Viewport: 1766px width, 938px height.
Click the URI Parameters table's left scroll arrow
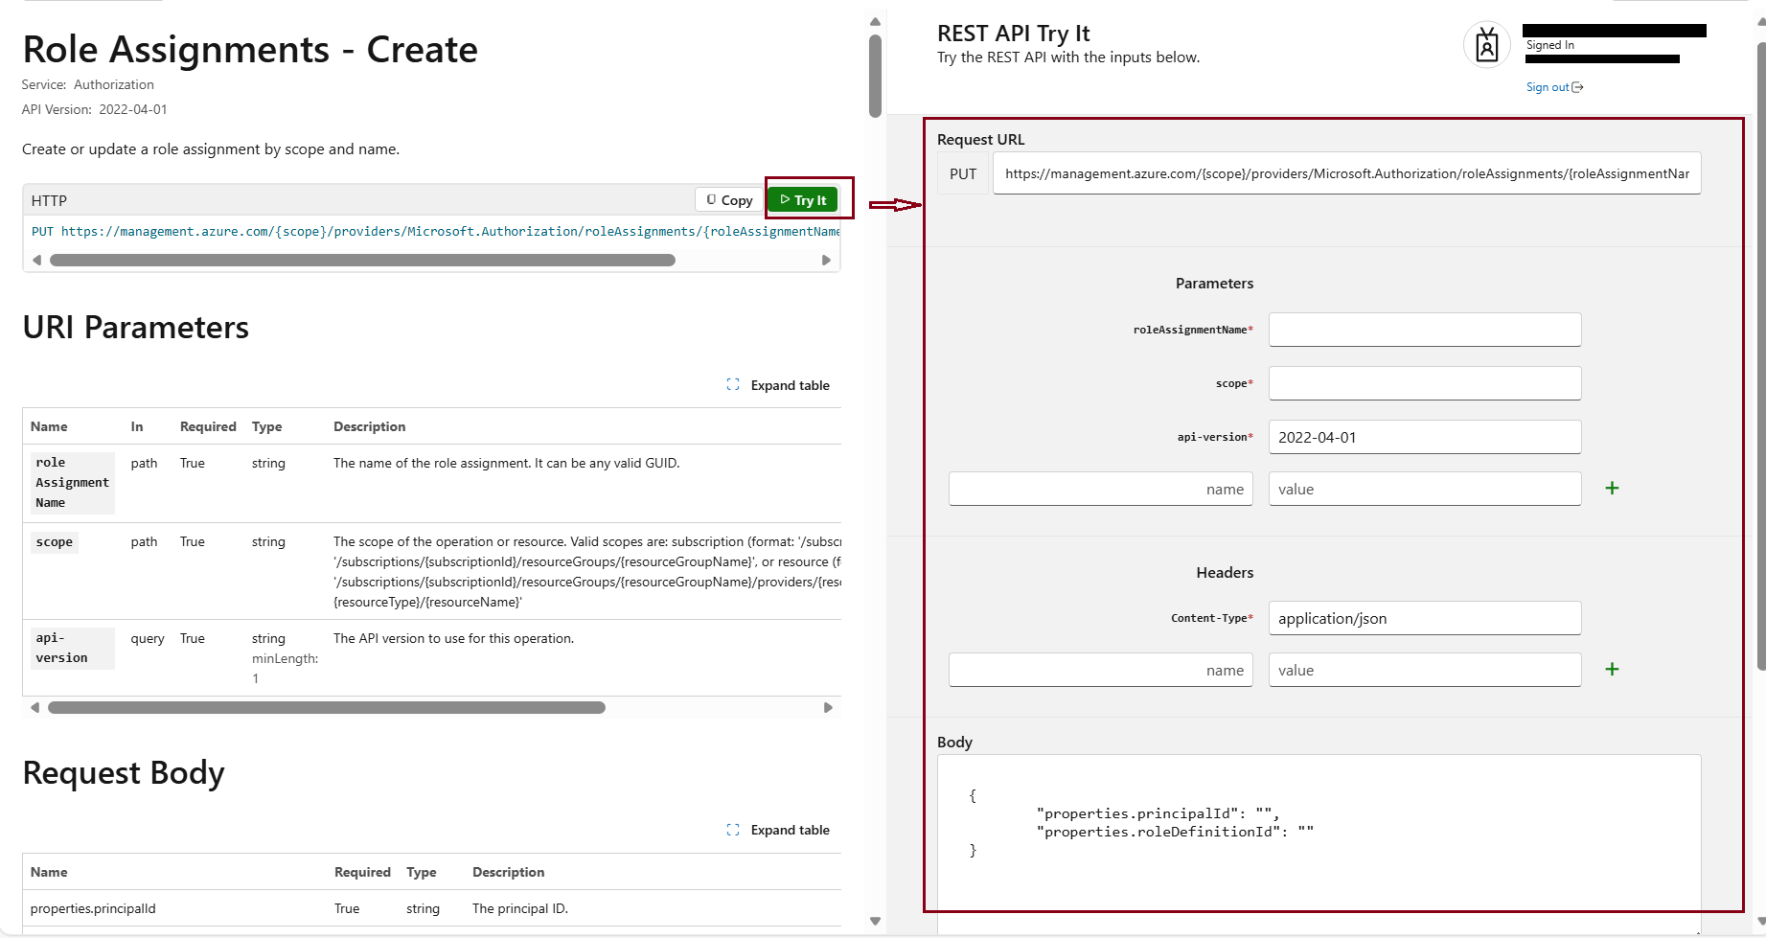coord(35,708)
